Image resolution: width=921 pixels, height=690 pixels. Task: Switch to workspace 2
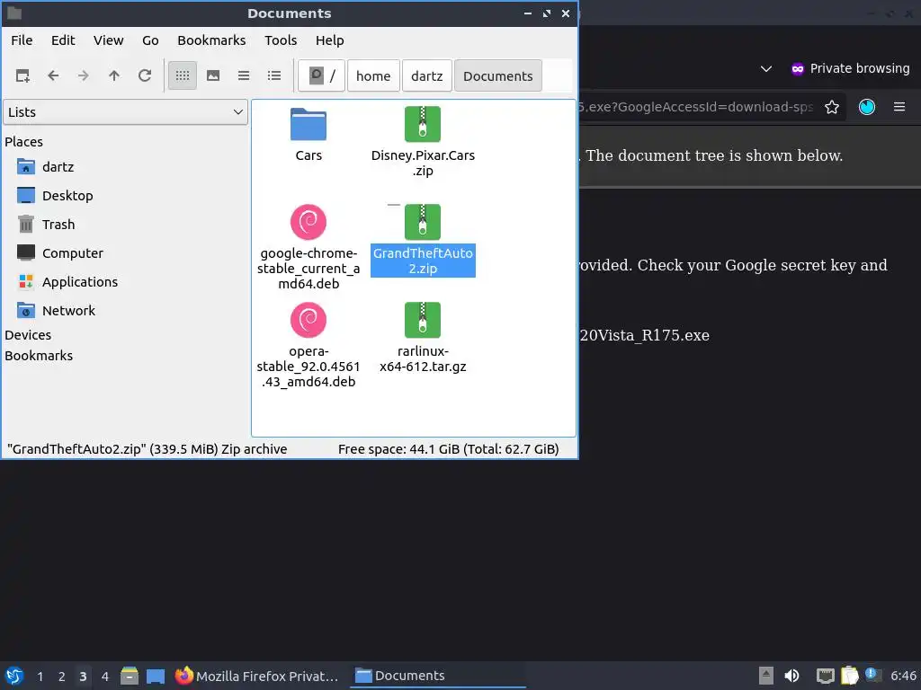62,676
